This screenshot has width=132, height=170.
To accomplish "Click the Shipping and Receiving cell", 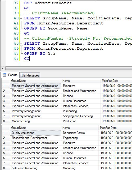I will 81,116.
